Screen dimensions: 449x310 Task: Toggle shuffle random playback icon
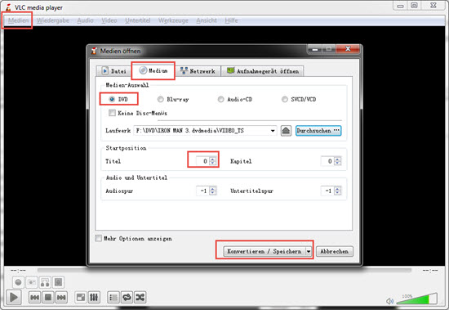click(x=140, y=298)
